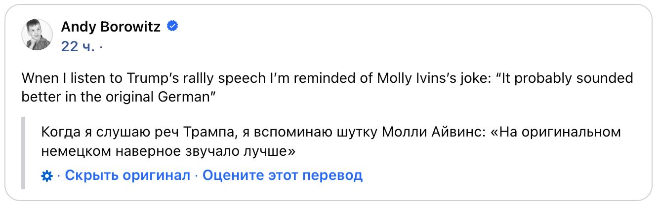Click Andy Borowitz's profile picture

[x=37, y=35]
